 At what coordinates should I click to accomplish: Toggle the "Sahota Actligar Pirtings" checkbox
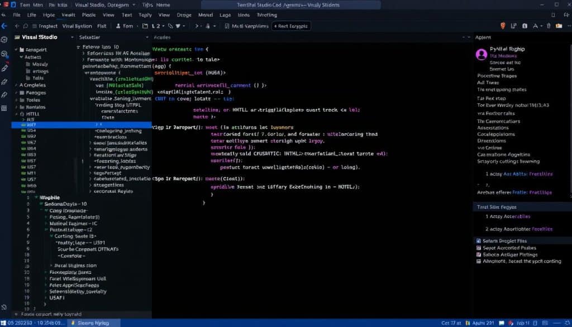point(479,255)
